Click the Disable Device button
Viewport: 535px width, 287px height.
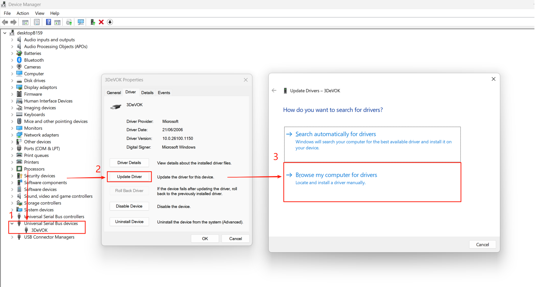tap(129, 206)
